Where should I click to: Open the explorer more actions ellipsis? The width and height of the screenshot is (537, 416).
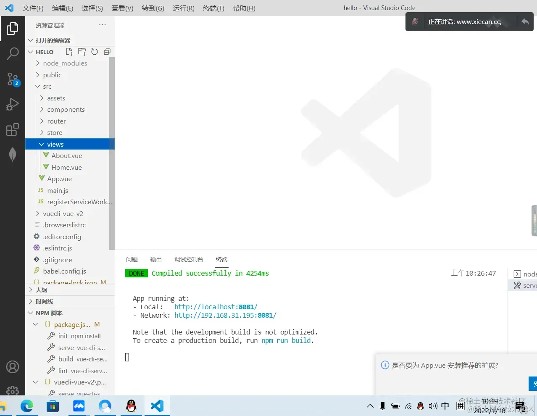(103, 25)
